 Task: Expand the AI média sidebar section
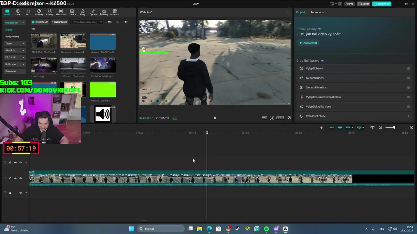[15, 50]
